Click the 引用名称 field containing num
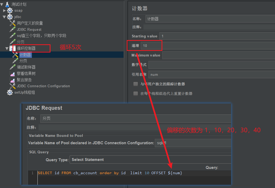Screen dimensions: 275x188 [x=186, y=75]
